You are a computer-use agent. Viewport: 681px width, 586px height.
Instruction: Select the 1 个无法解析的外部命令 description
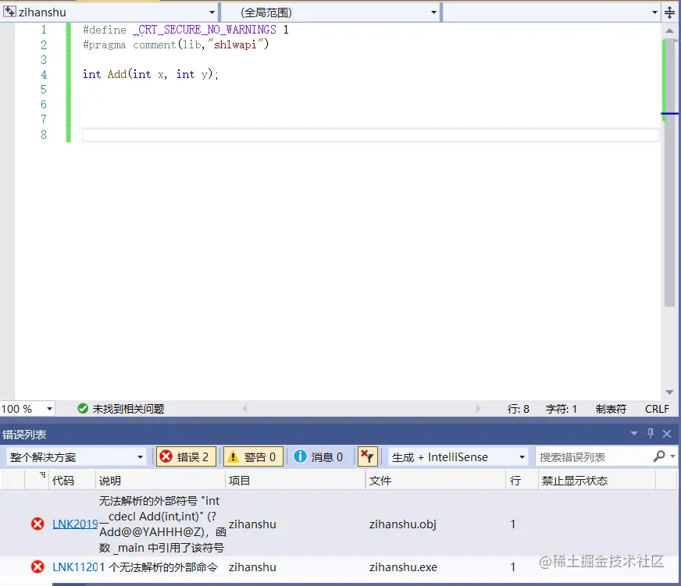(x=159, y=567)
